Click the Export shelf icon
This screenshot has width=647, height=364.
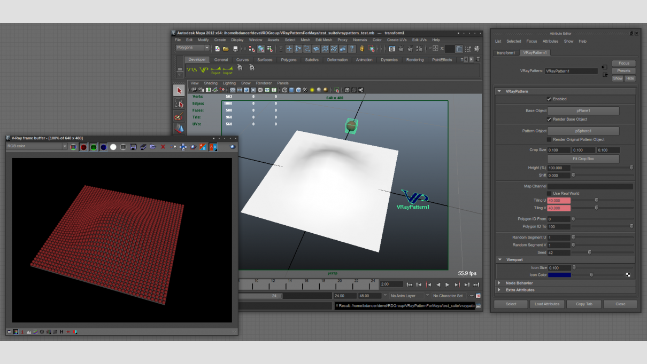point(215,69)
